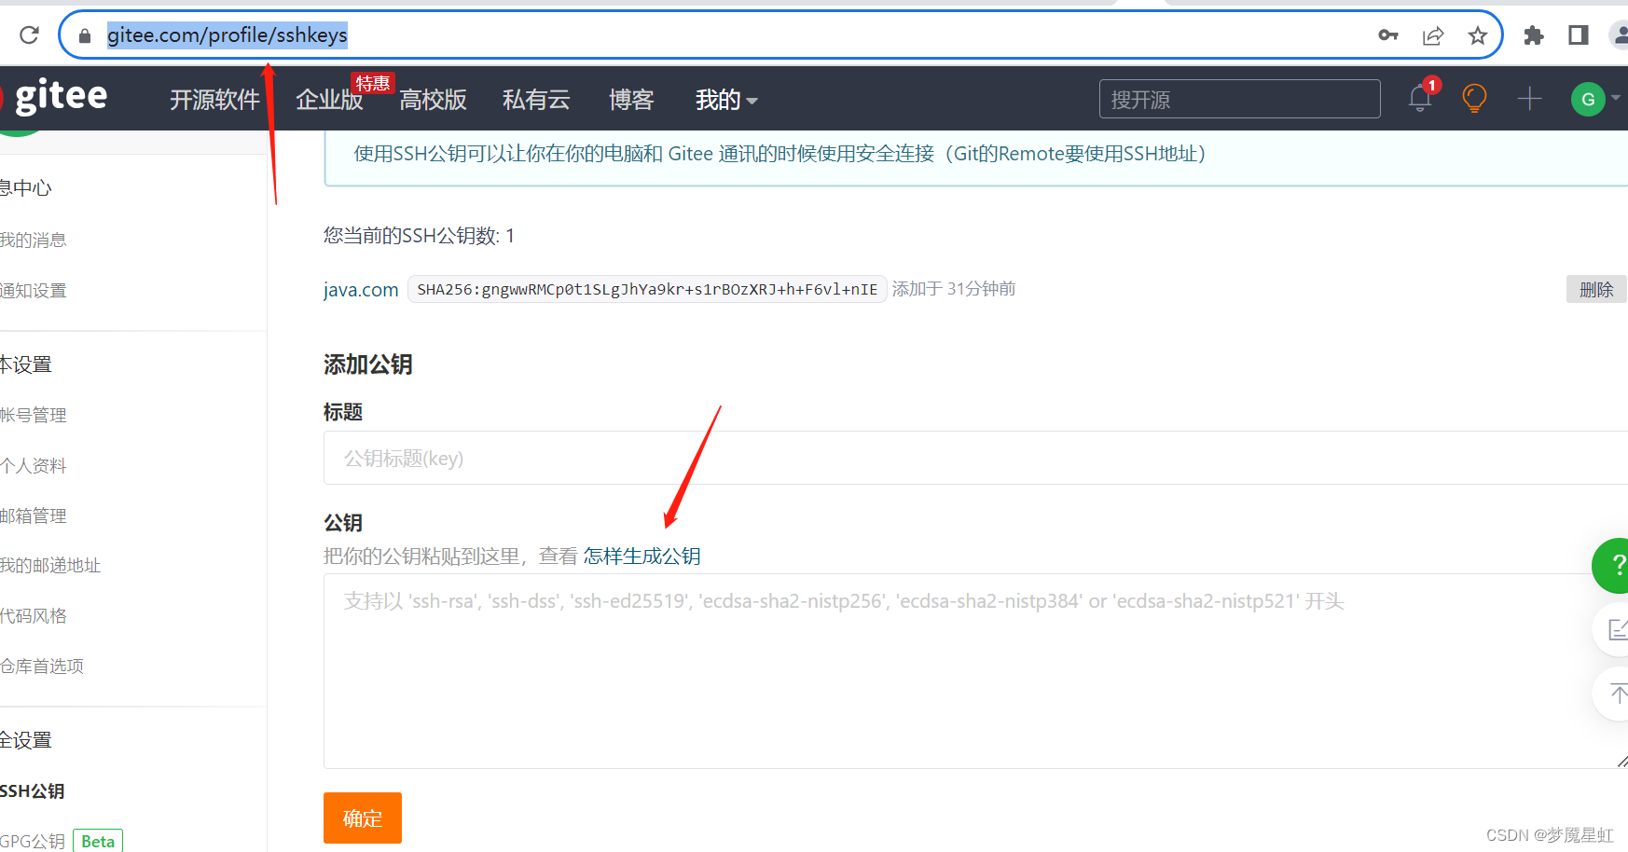Click the 您当前的SSH公钥数: 1 text
Image resolution: width=1628 pixels, height=852 pixels.
[419, 236]
